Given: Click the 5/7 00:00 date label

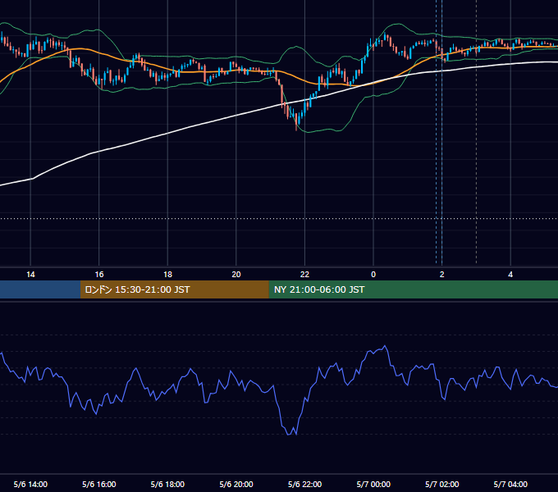Looking at the screenshot, I should tap(373, 484).
